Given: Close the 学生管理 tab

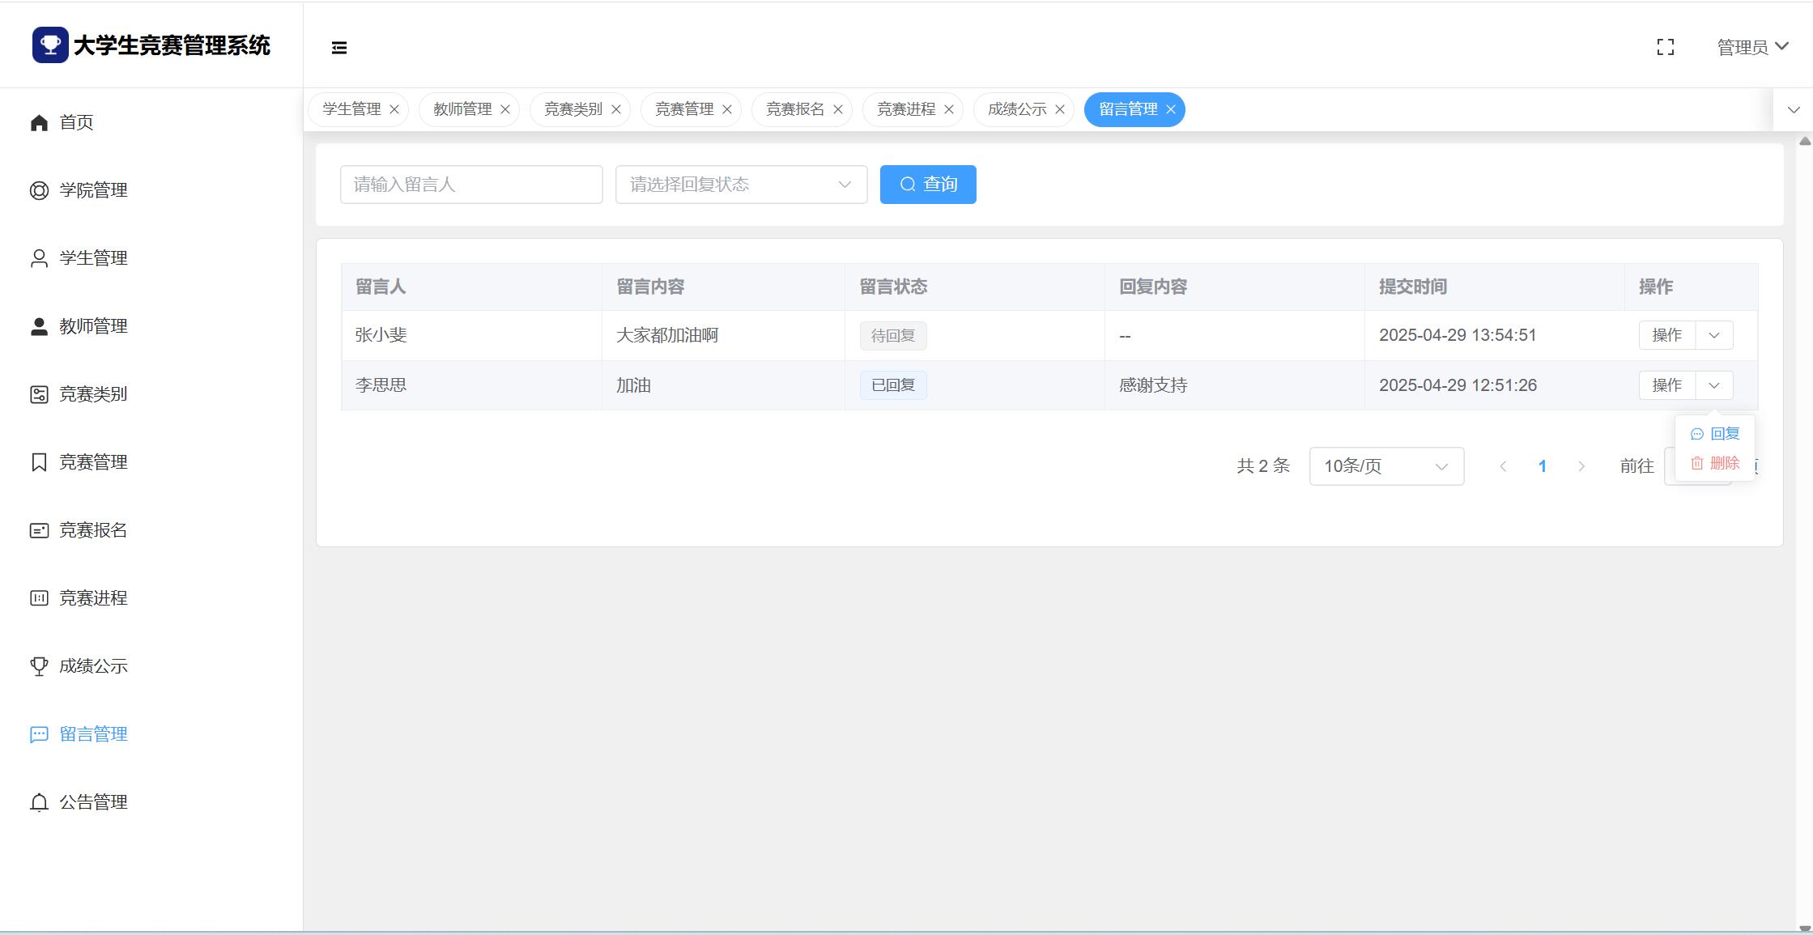Looking at the screenshot, I should (394, 109).
